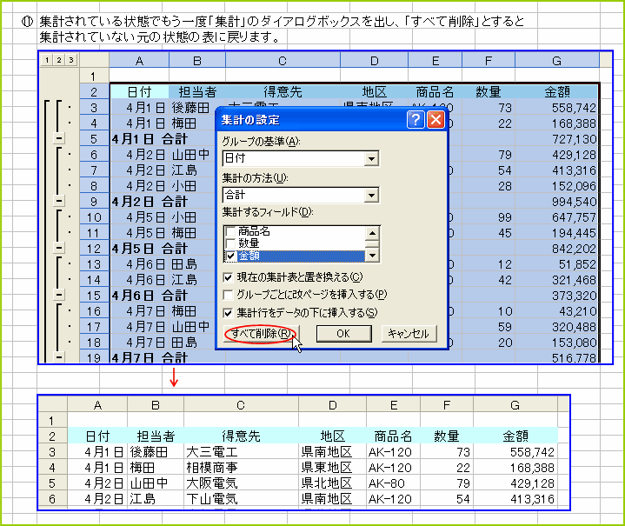Click the 4月1日 合計 subtotal cell

click(x=149, y=139)
